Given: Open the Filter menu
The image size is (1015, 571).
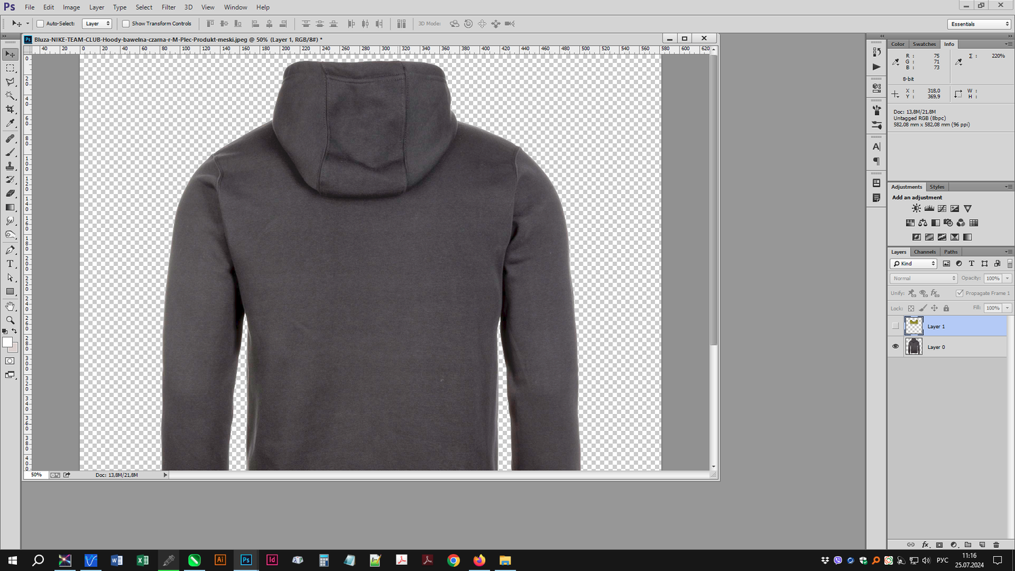Looking at the screenshot, I should [168, 7].
